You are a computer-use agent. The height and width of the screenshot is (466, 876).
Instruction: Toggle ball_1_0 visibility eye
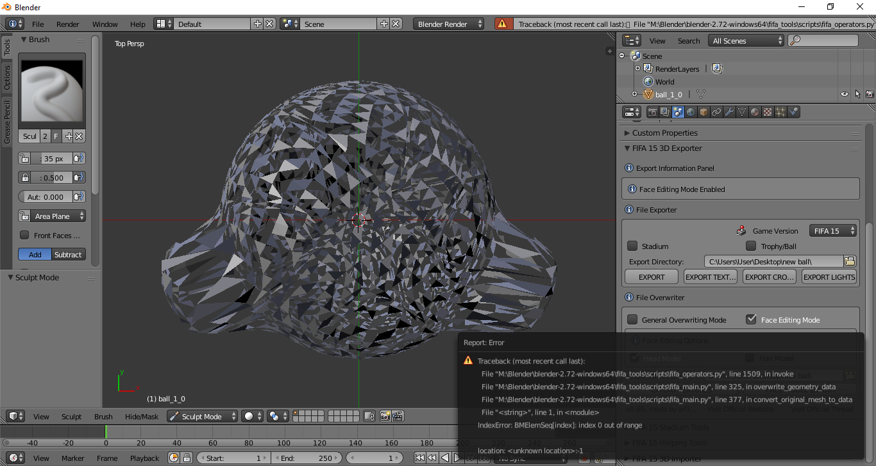point(845,94)
